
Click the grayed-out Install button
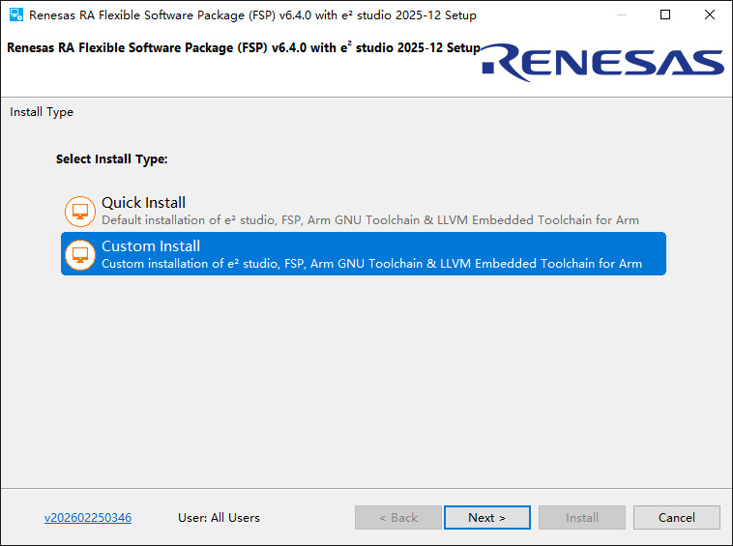[x=582, y=518]
